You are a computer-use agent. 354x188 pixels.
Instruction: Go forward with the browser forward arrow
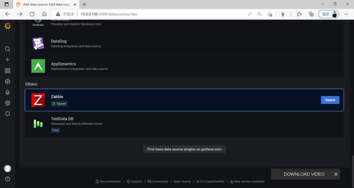[x=20, y=14]
